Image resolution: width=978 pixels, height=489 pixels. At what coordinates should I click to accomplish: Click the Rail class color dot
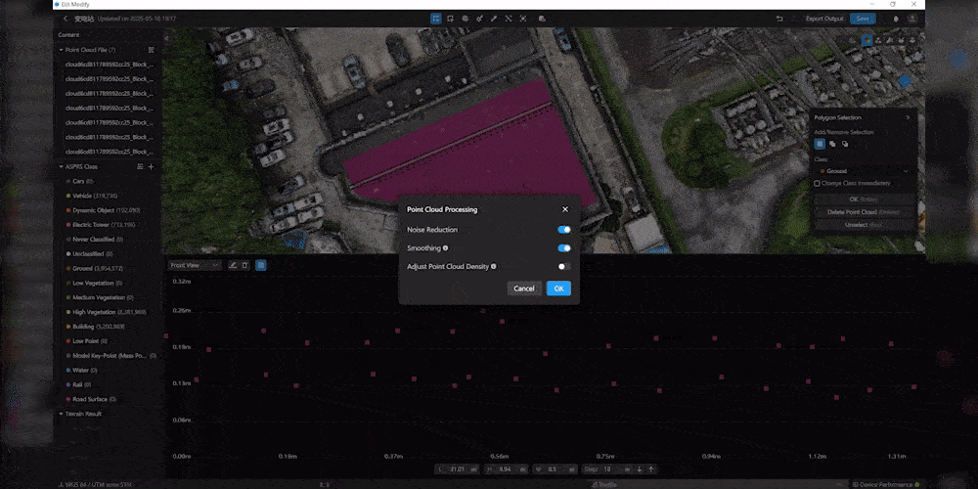pyautogui.click(x=68, y=384)
